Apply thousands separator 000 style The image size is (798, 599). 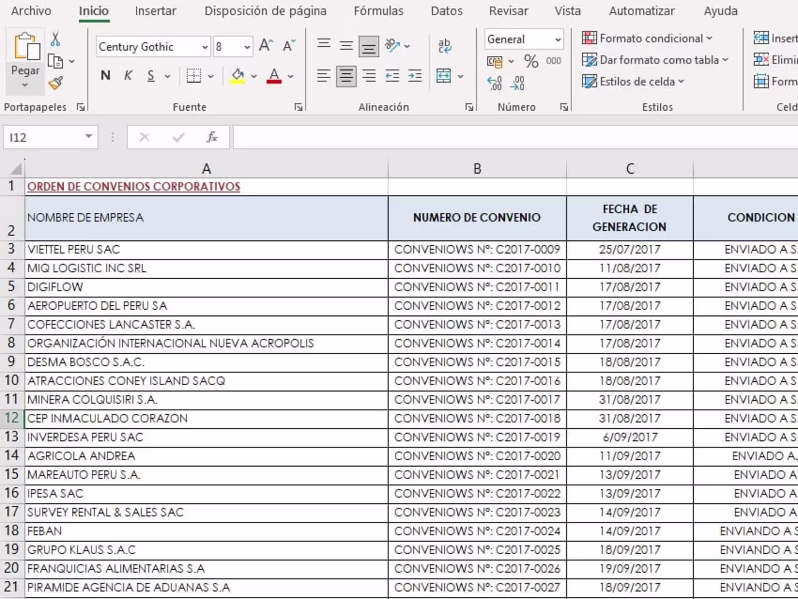click(553, 61)
